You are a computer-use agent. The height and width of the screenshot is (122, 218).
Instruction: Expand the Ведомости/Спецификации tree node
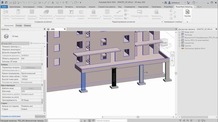tap(180, 38)
